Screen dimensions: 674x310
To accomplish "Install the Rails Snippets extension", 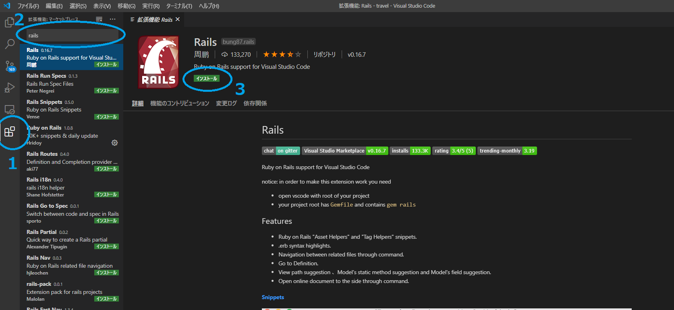I will (x=106, y=117).
